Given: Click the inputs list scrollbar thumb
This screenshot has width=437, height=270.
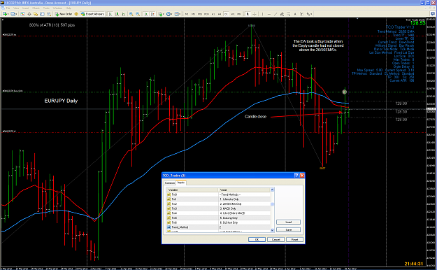Looking at the screenshot, I should 272,204.
